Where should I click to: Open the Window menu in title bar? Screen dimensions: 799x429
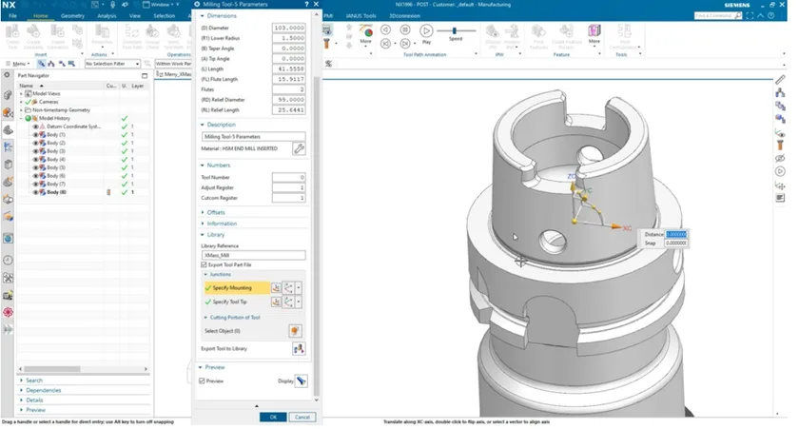tap(160, 5)
